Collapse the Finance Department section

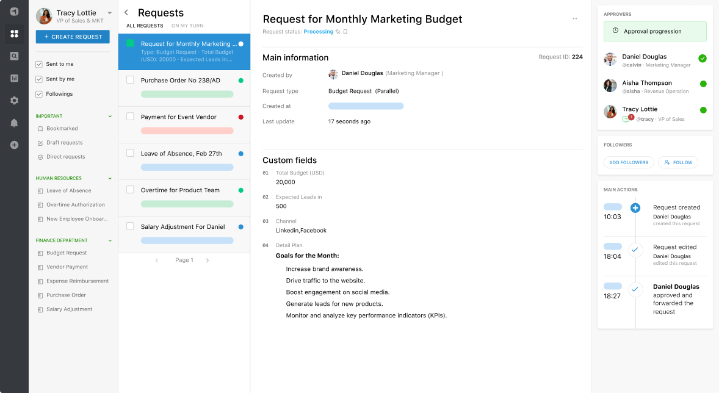110,240
